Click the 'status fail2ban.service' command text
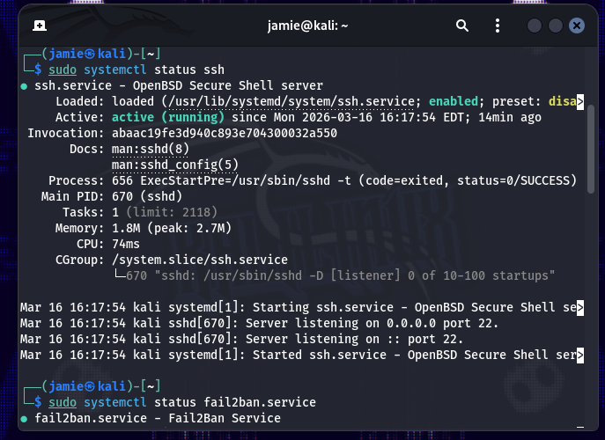The image size is (605, 440). click(235, 402)
